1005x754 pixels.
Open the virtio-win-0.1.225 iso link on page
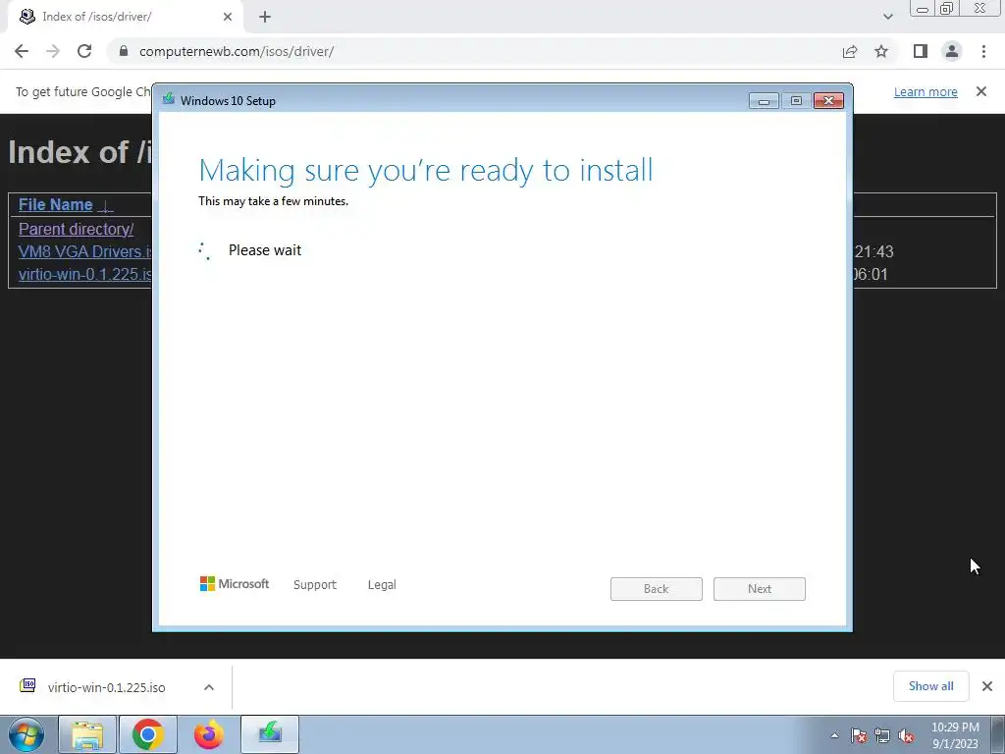84,274
